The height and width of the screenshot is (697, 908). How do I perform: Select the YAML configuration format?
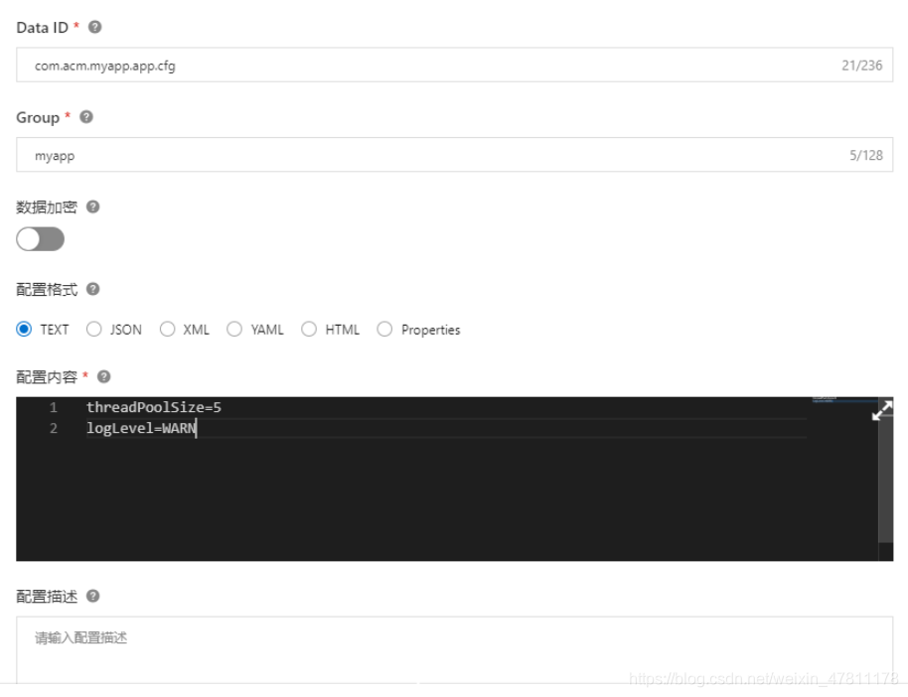coord(234,329)
